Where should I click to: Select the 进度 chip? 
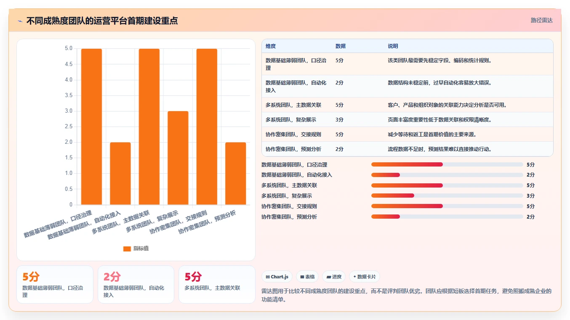click(x=334, y=277)
